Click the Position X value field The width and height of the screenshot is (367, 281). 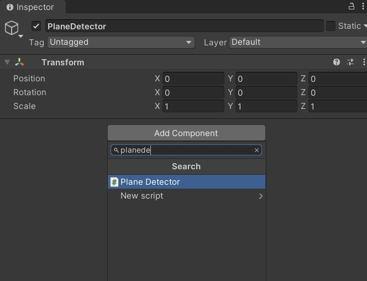pyautogui.click(x=193, y=79)
